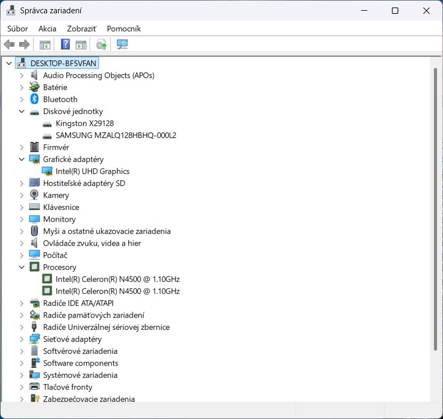Click the Radiče Univerzálnej sériovej zbernice USB icon
443x419 pixels.
pos(34,327)
